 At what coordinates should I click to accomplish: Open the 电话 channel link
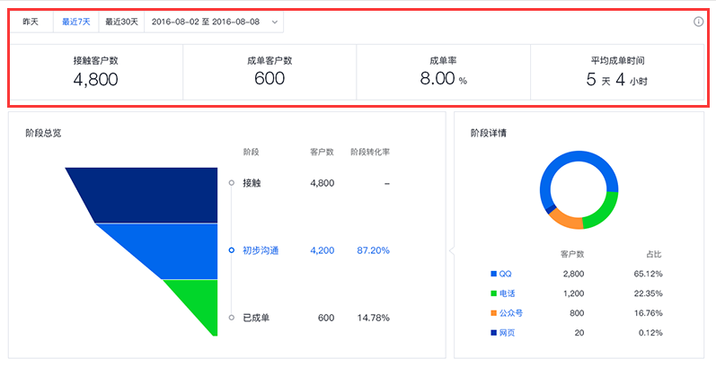(508, 293)
